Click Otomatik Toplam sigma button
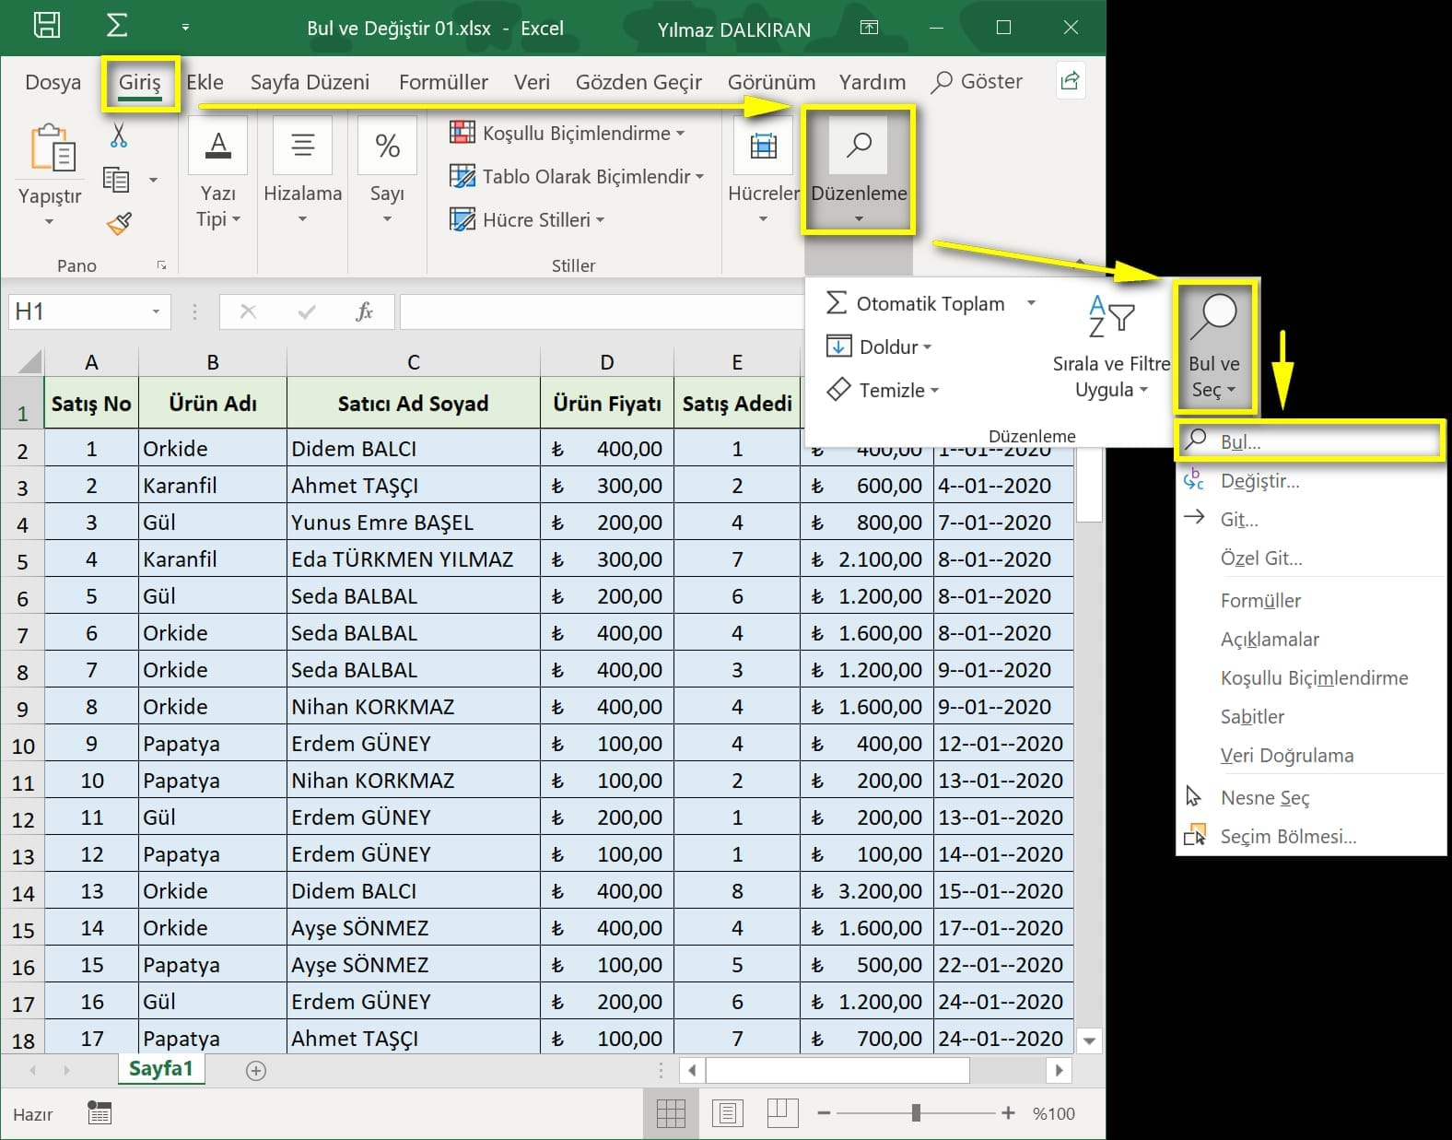 tap(915, 303)
